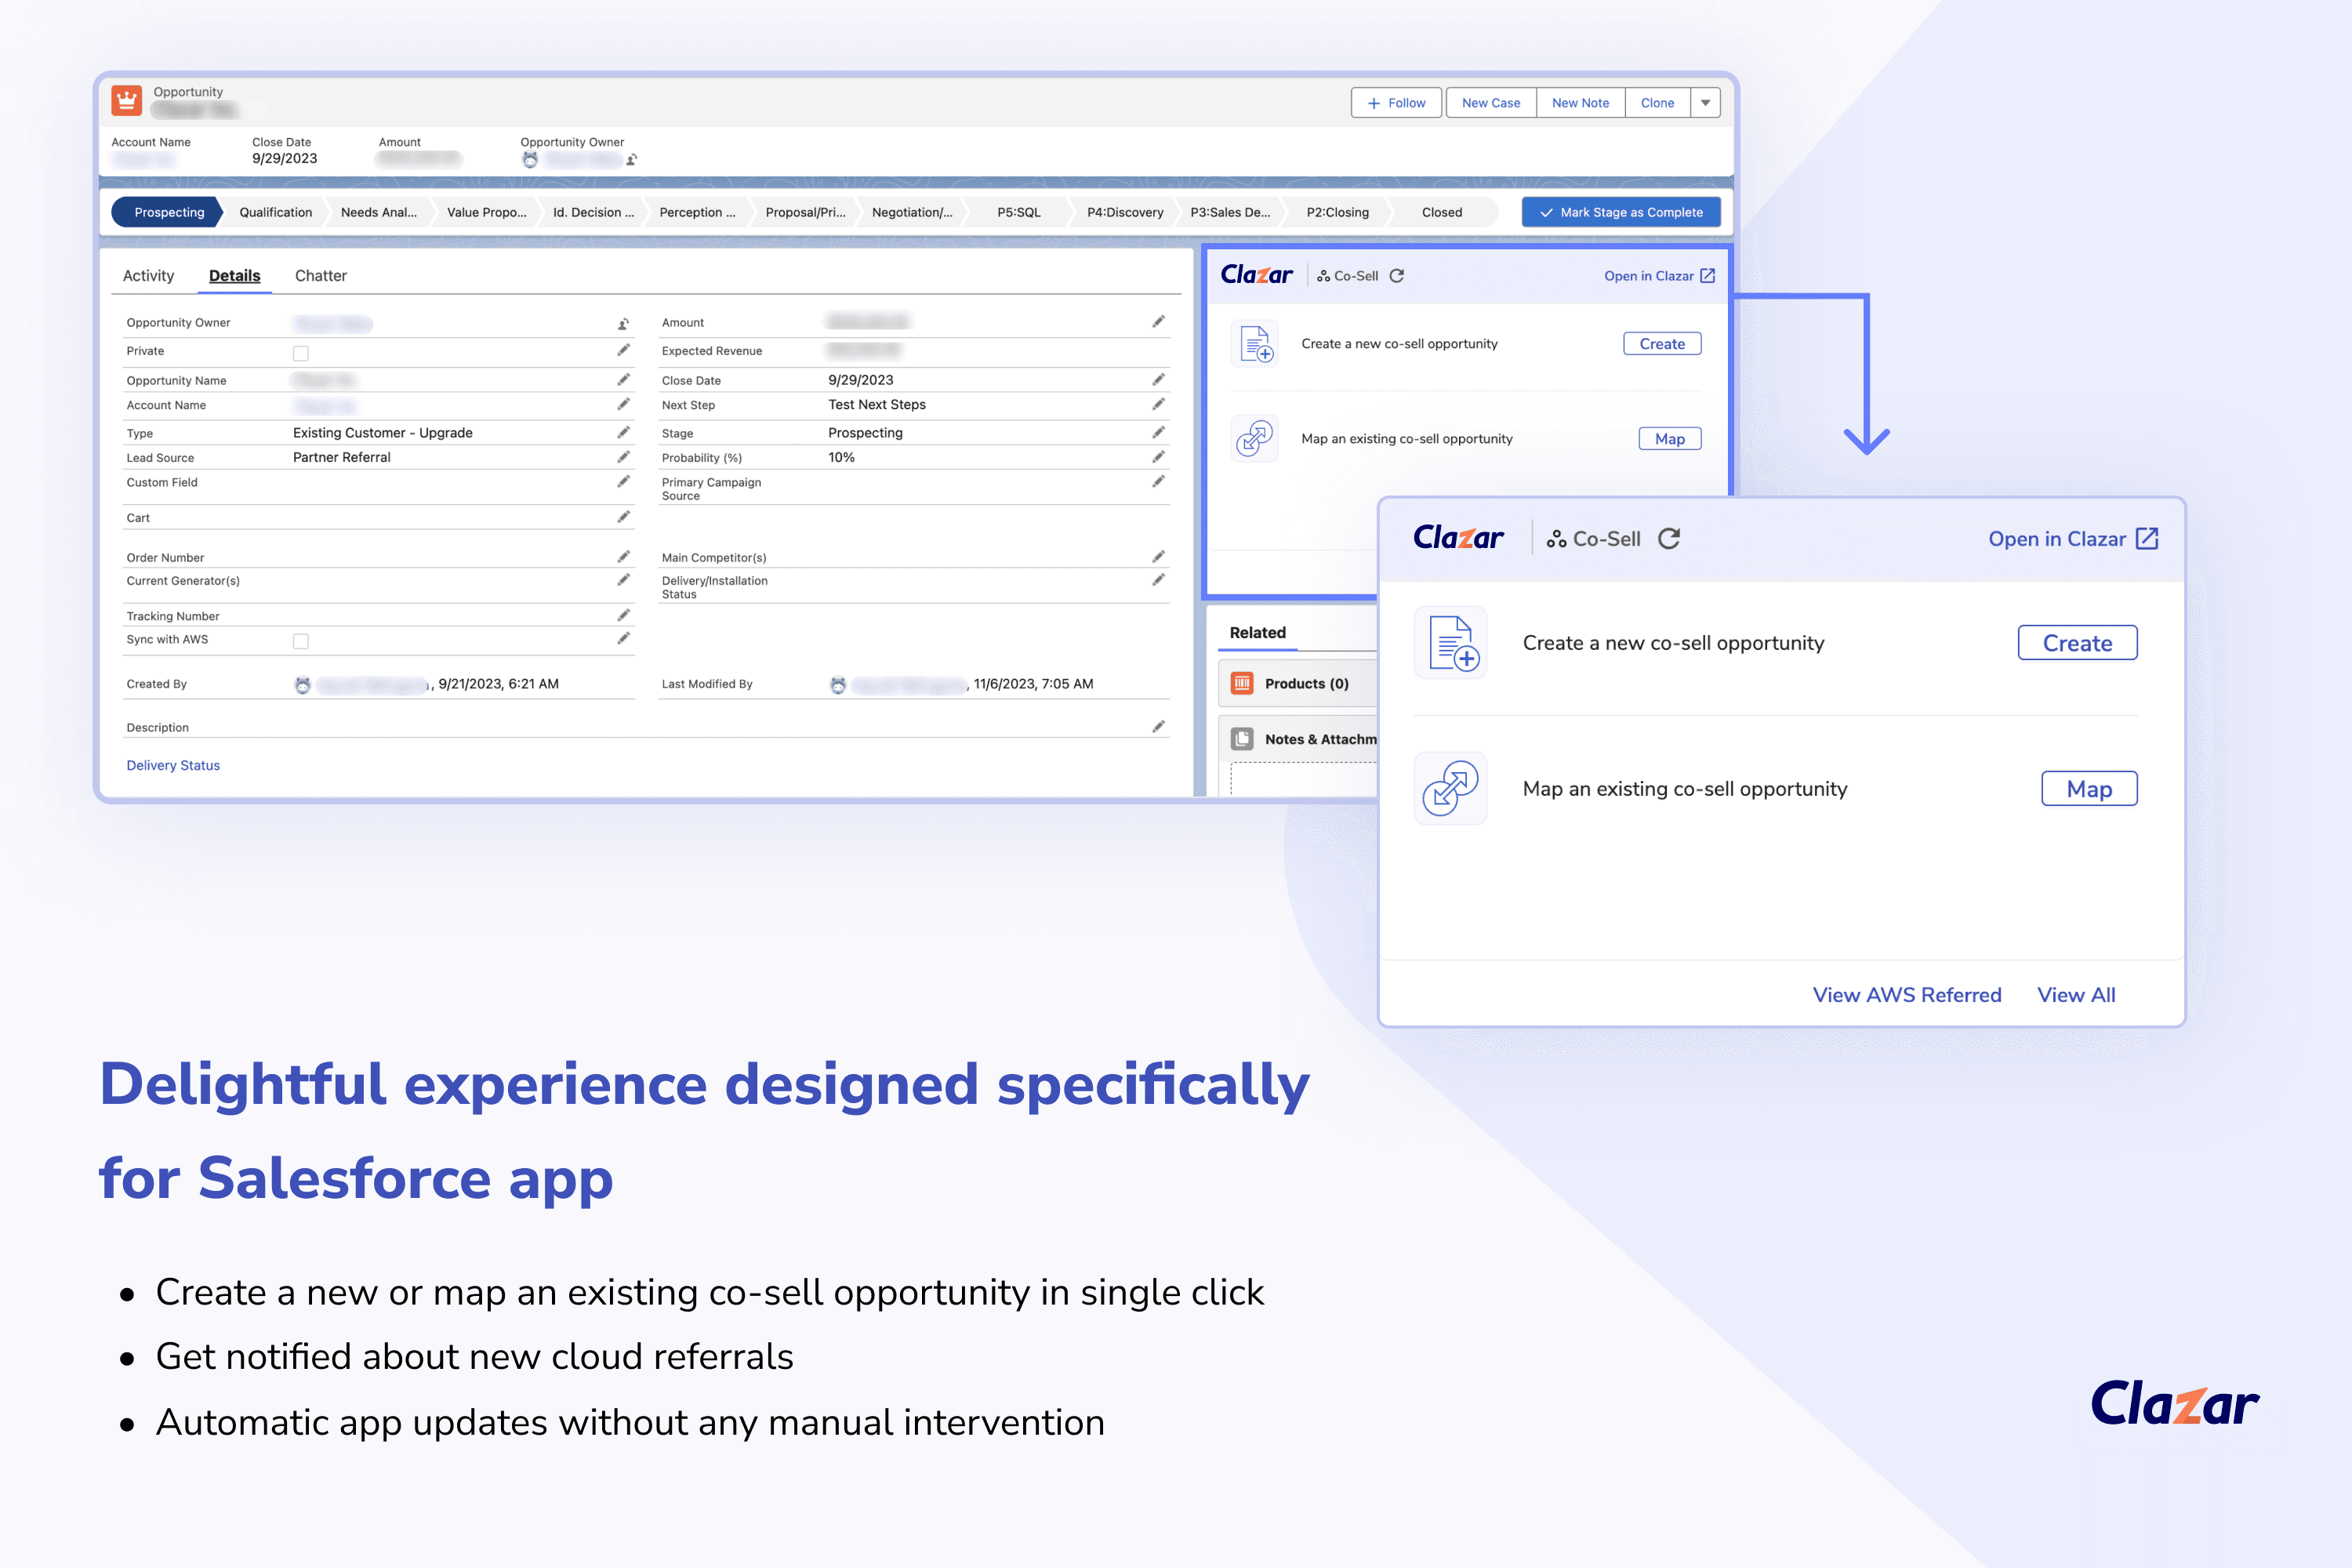Click the Products (0) related list header
Viewport: 2352px width, 1568px height.
point(1306,683)
